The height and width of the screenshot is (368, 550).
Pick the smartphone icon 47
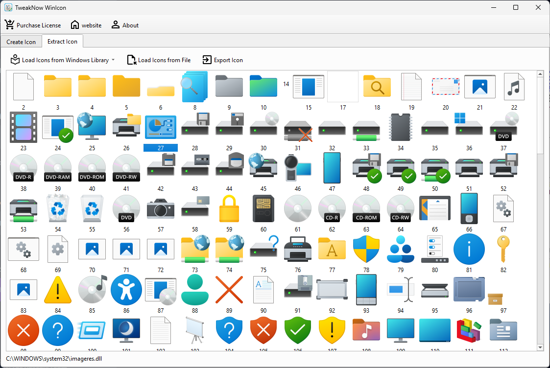pos(332,168)
